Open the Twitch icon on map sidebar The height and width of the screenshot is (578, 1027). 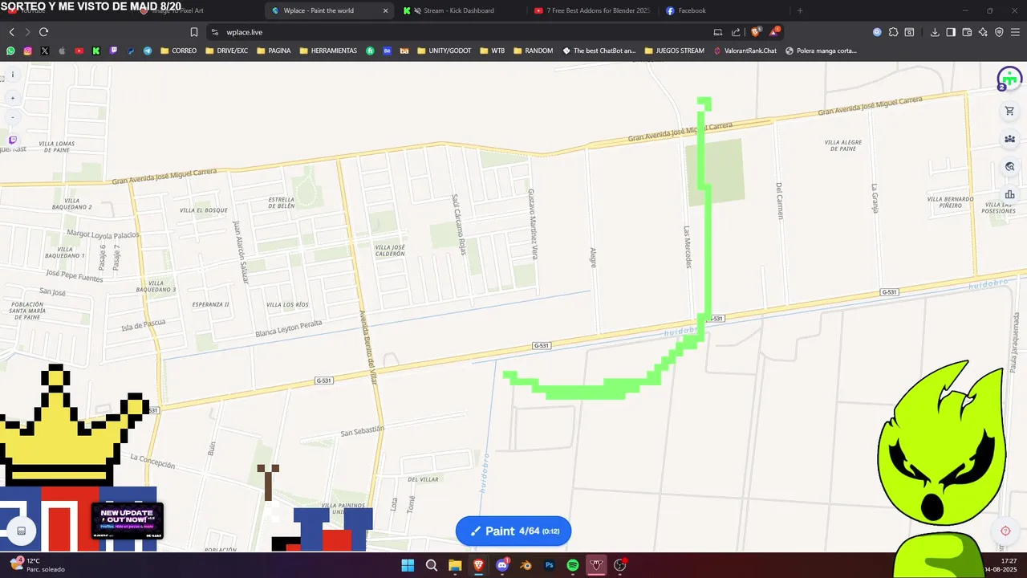coord(12,140)
